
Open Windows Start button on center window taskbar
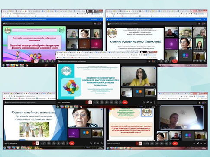pos(58,107)
